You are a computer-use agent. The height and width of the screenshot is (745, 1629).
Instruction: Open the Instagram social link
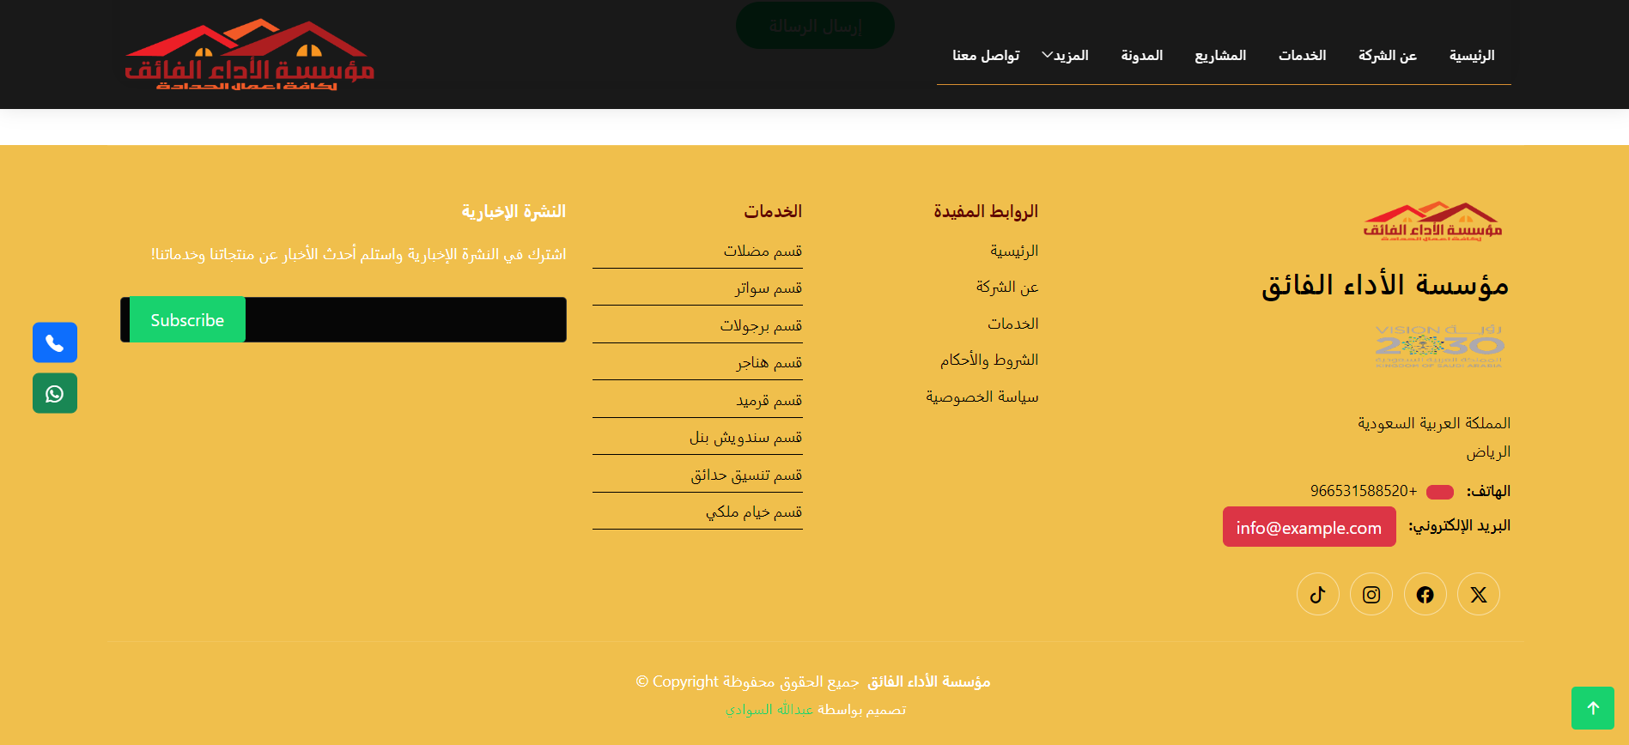click(1371, 594)
